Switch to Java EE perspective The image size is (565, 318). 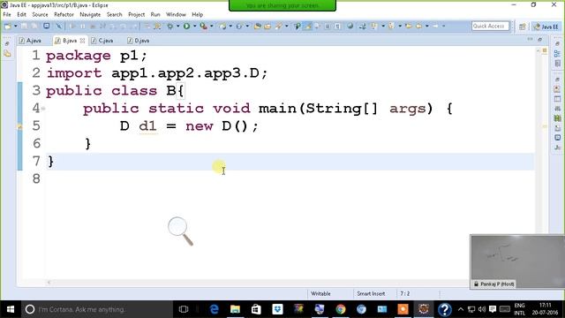546,26
